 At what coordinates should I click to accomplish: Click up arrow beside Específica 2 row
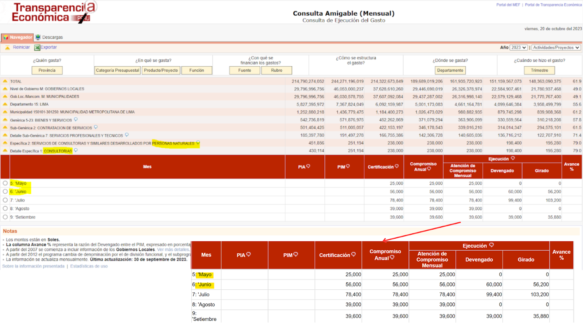[5, 143]
